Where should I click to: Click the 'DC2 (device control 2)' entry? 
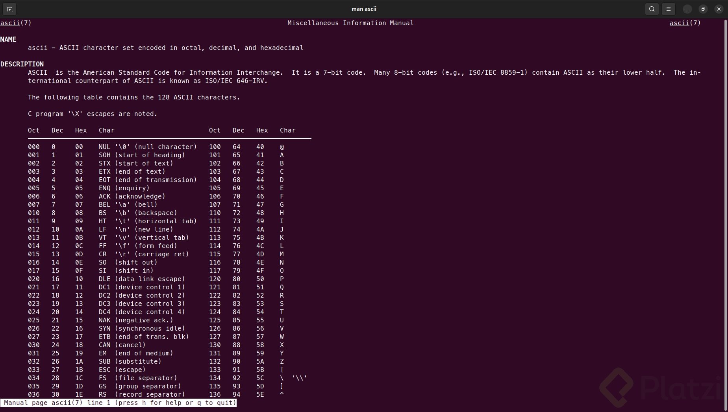(x=142, y=296)
